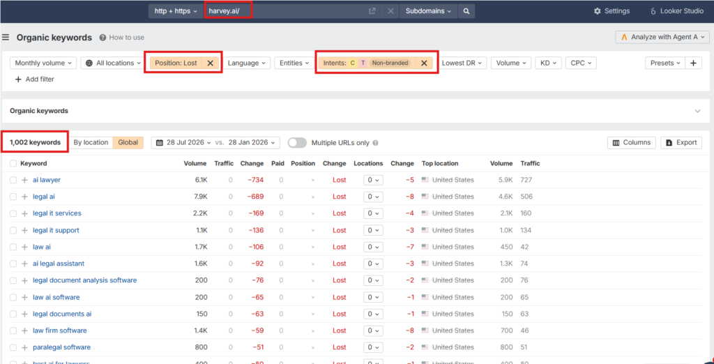
Task: Add legal it services with plus icon
Action: [24, 213]
